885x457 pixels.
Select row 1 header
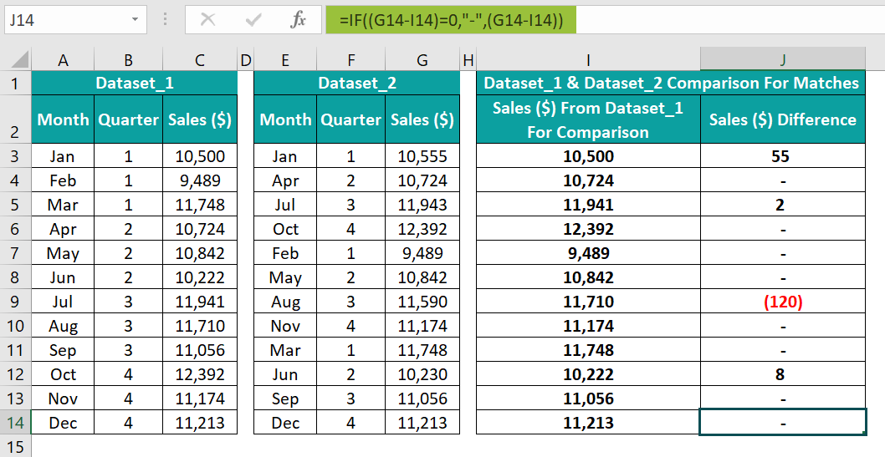tap(15, 83)
